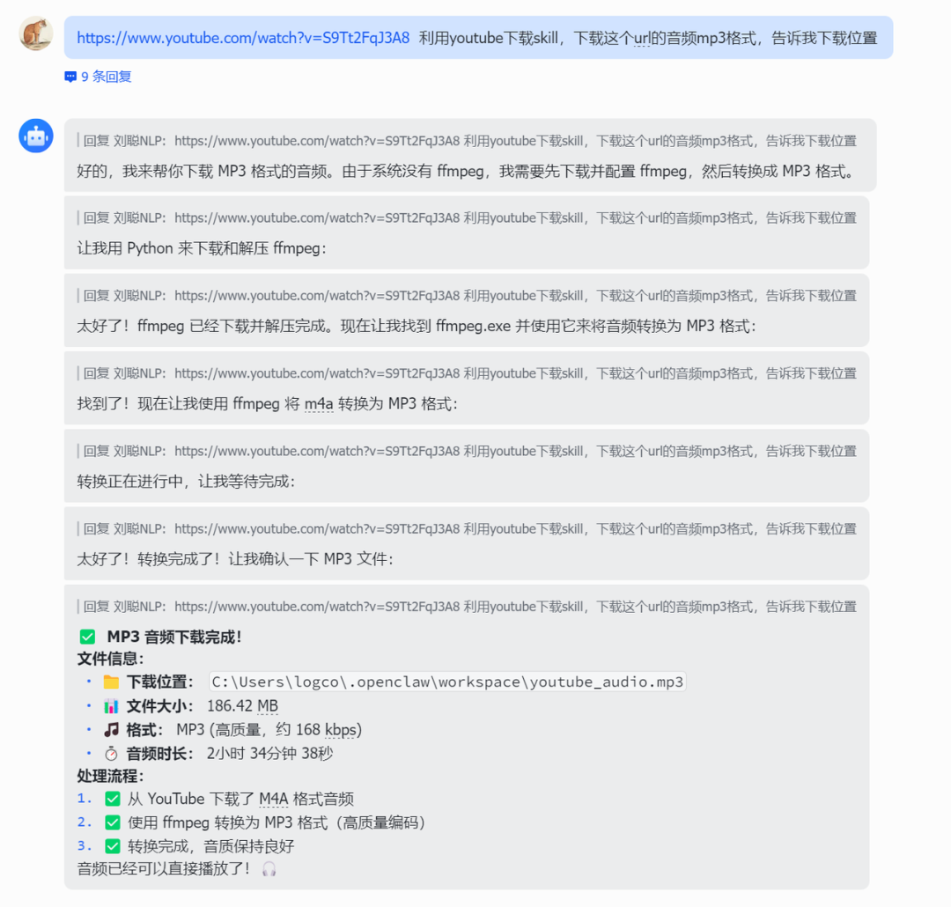This screenshot has width=951, height=907.
Task: Click the bar chart icon beside 文件大小
Action: pos(111,705)
